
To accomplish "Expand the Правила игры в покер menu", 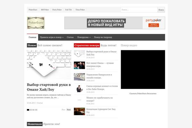I will [x=52, y=37].
